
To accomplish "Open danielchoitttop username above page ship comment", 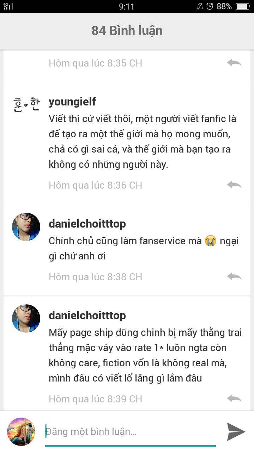I will coord(87,315).
